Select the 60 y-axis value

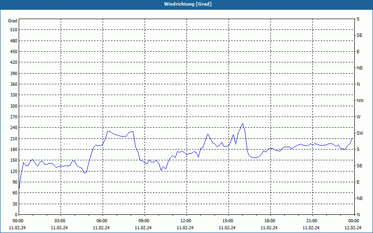coord(15,193)
